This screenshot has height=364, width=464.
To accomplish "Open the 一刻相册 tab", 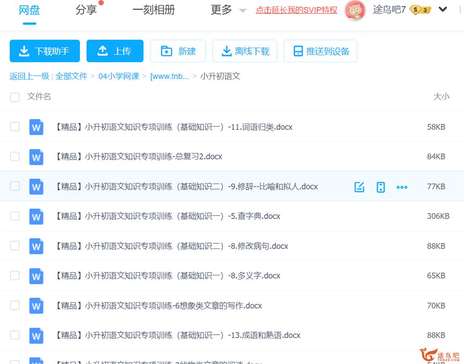I will tap(154, 10).
